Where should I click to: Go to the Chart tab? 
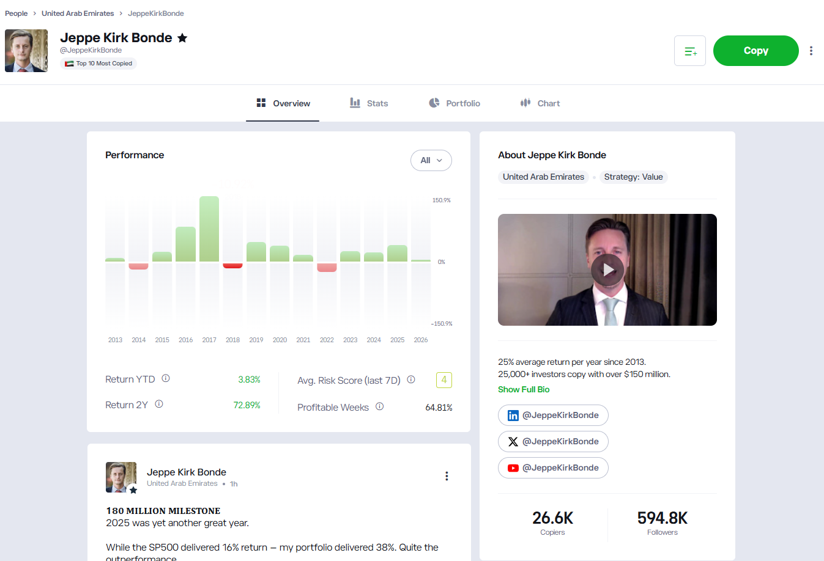540,103
